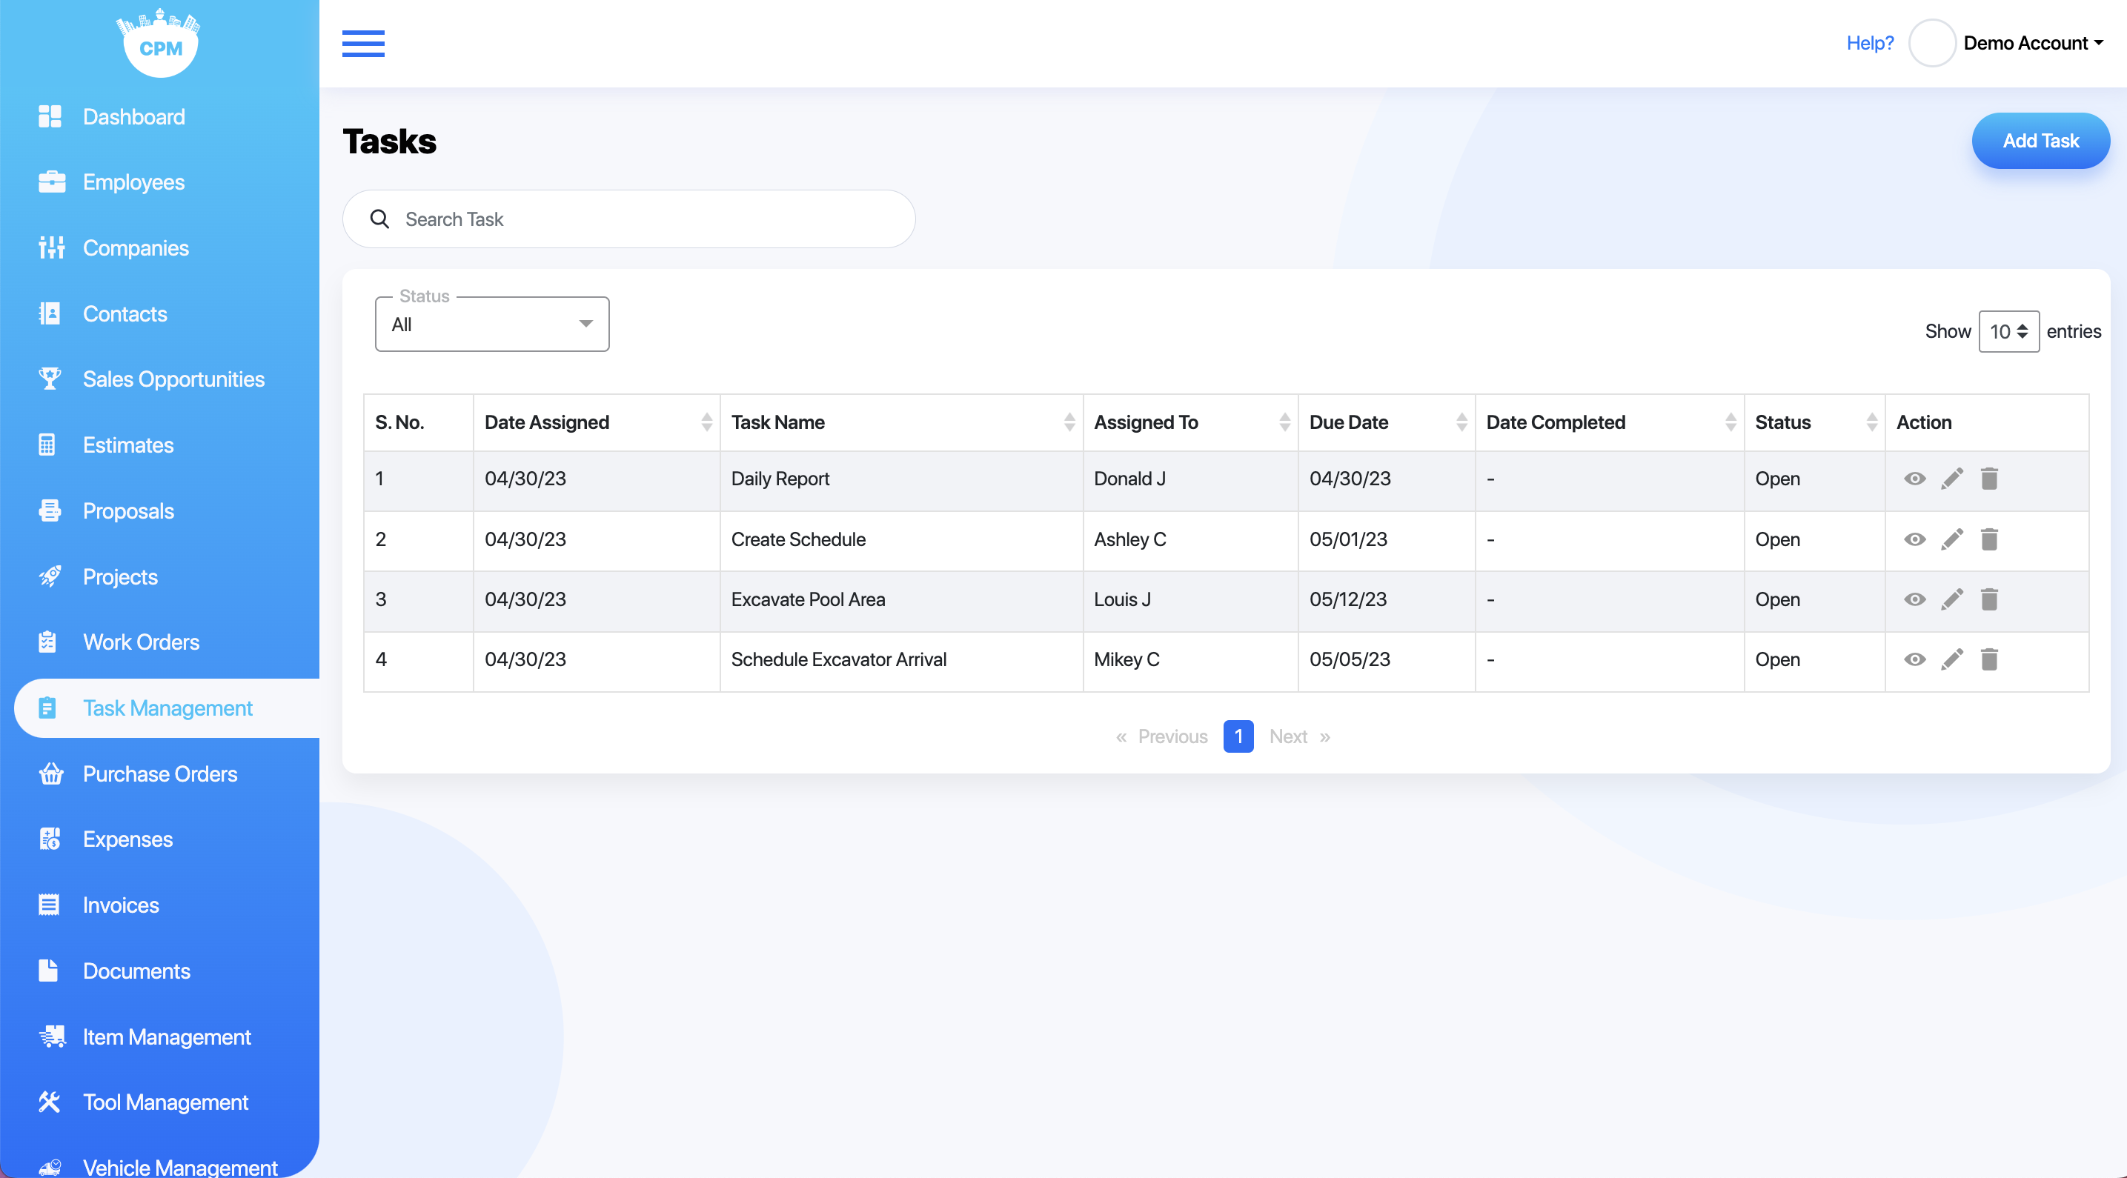The width and height of the screenshot is (2127, 1178).
Task: Click the Work Orders clipboard icon
Action: point(47,642)
